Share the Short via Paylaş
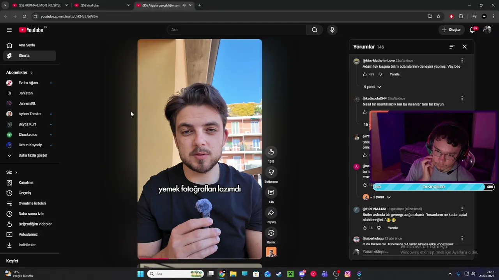Viewport: 499px width, 280px height. (271, 213)
